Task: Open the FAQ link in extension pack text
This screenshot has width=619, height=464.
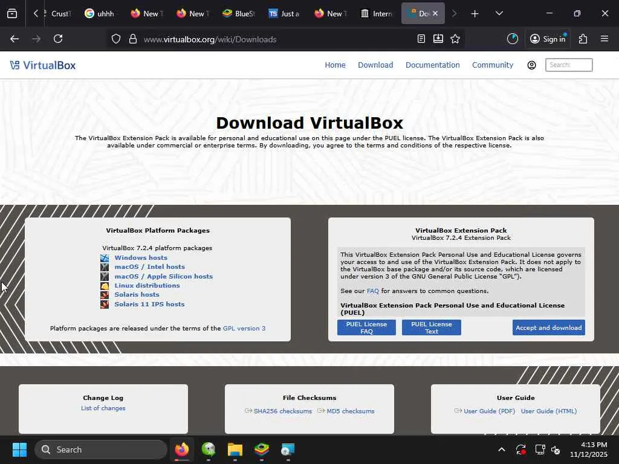Action: point(372,291)
